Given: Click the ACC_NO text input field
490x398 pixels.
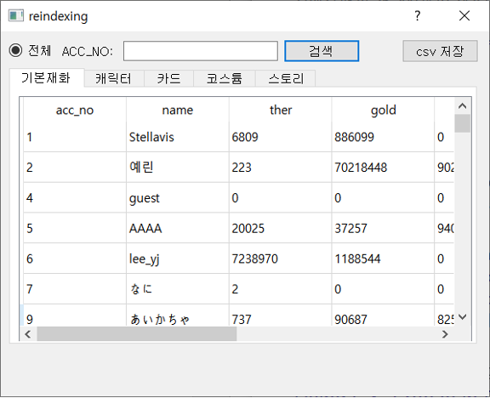Looking at the screenshot, I should [x=201, y=51].
